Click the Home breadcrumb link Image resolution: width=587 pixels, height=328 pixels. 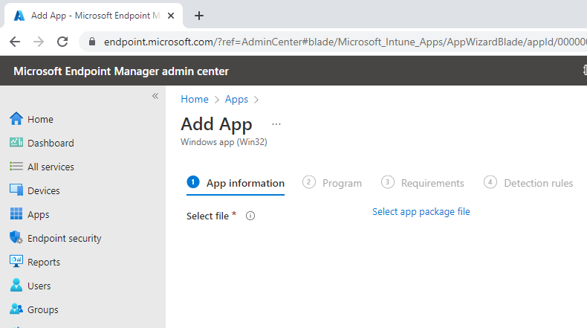pyautogui.click(x=194, y=99)
